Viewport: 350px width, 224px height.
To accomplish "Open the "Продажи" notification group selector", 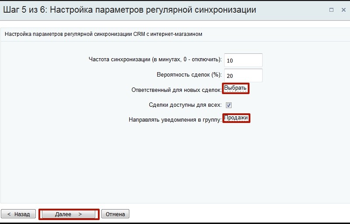I will click(236, 118).
